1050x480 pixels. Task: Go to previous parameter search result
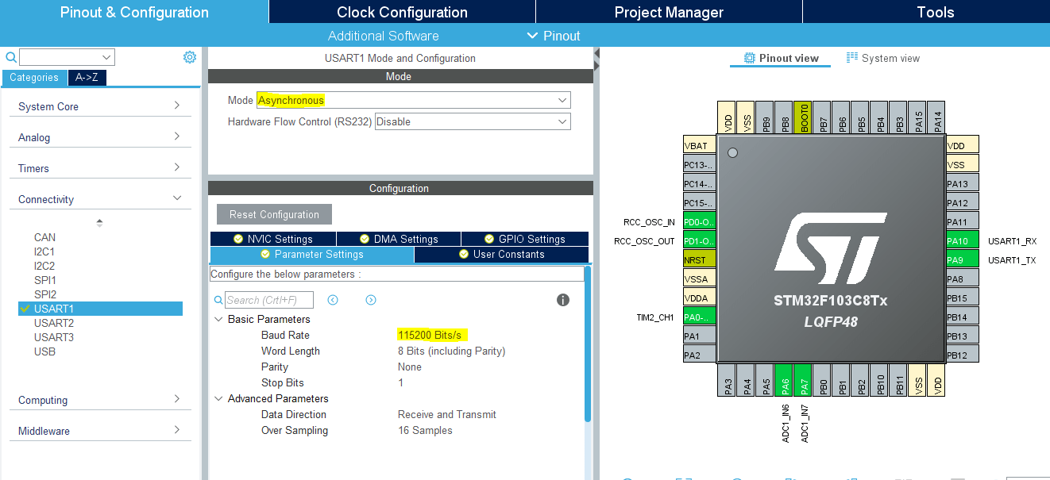point(333,300)
